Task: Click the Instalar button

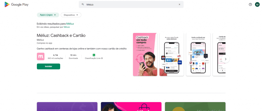Action: click(48, 66)
